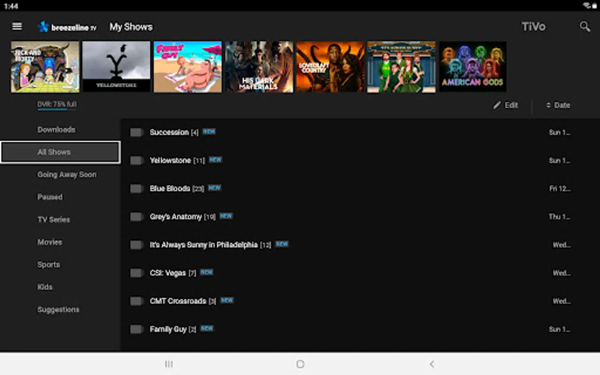The image size is (600, 375).
Task: Open CSI: Vegas [7] recordings
Action: (x=173, y=273)
